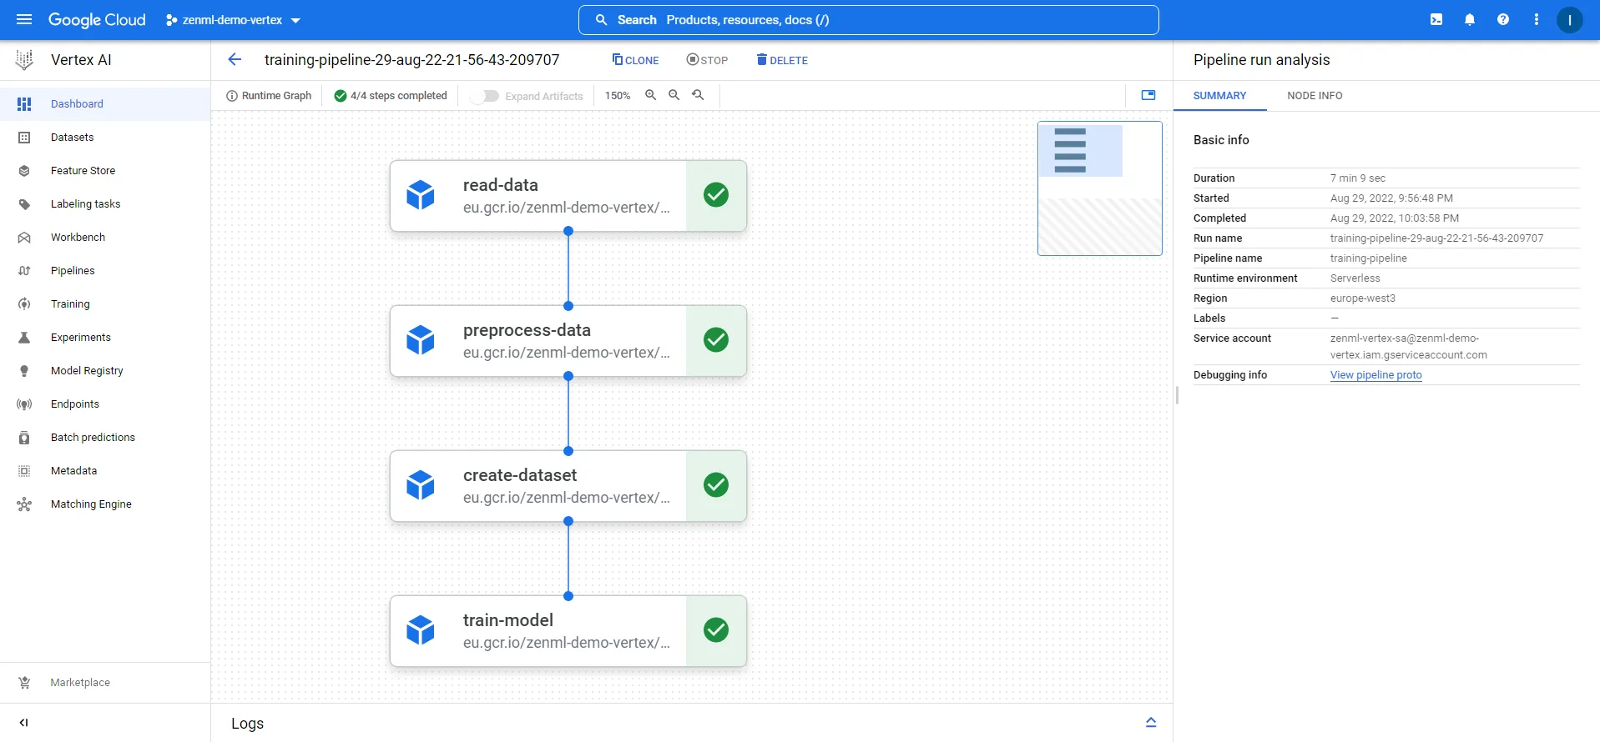1600x742 pixels.
Task: Open the help question mark menu
Action: tap(1503, 19)
